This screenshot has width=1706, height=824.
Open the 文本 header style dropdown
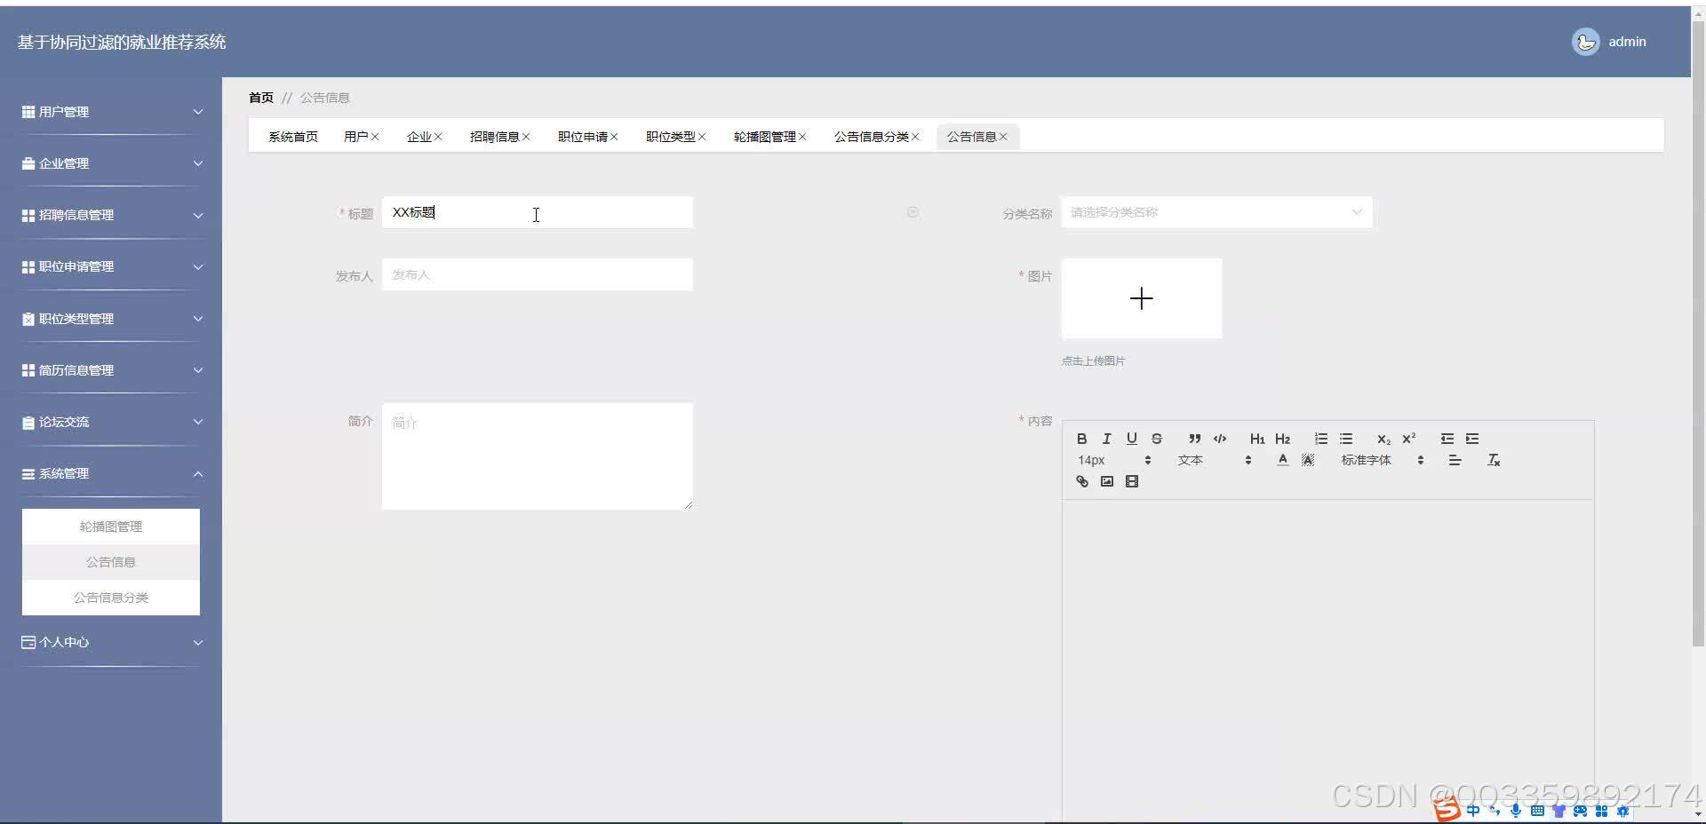tap(1214, 460)
